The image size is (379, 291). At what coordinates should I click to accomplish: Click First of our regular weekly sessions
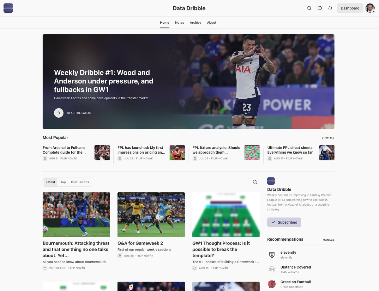point(144,250)
